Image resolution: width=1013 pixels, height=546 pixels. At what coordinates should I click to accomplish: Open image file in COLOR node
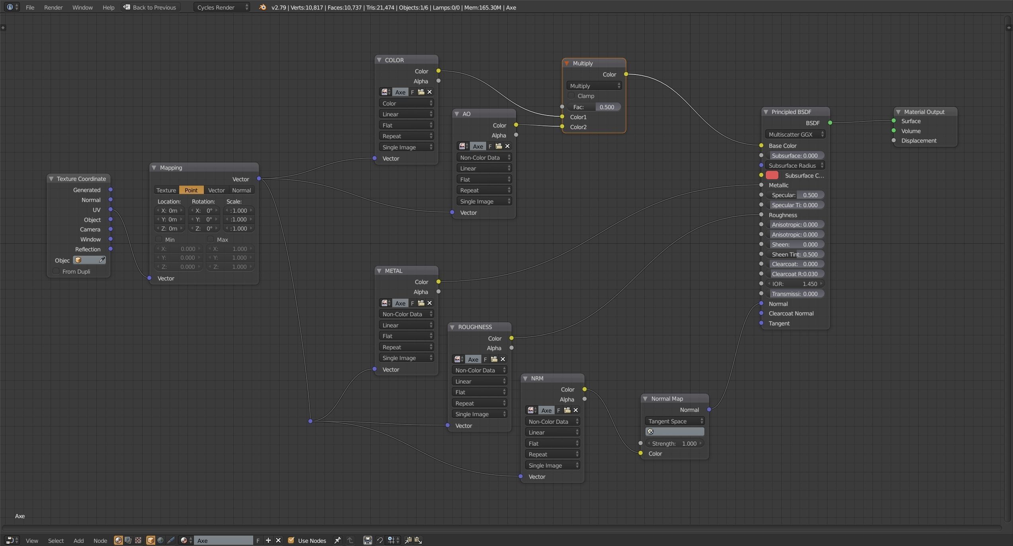coord(421,92)
